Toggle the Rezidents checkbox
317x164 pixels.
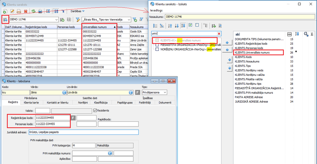(95, 110)
